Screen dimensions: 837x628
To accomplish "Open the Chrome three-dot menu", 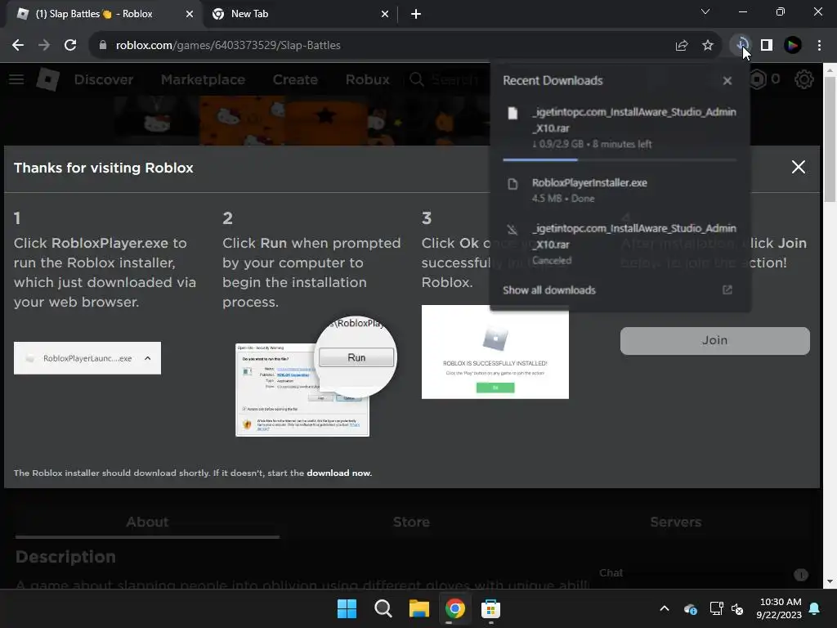I will coord(819,46).
